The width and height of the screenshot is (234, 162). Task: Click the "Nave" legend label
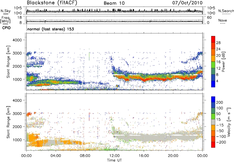tap(223, 20)
